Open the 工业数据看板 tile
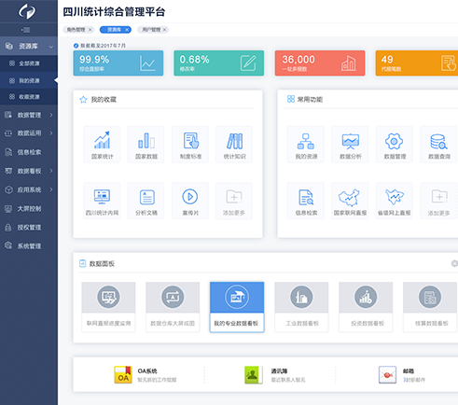This screenshot has width=458, height=405. tap(301, 307)
